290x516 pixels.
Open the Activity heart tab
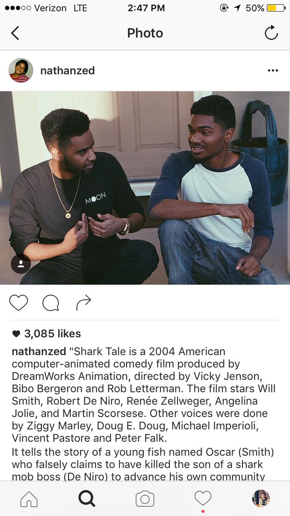pos(203,499)
